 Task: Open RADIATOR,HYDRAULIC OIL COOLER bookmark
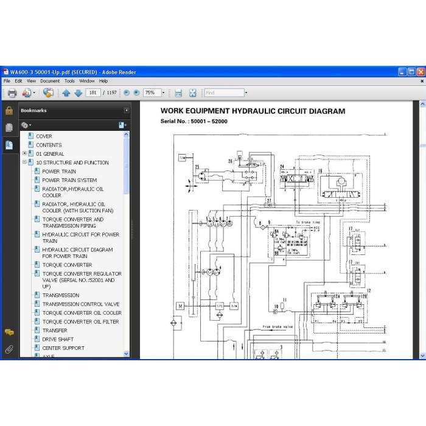click(73, 192)
